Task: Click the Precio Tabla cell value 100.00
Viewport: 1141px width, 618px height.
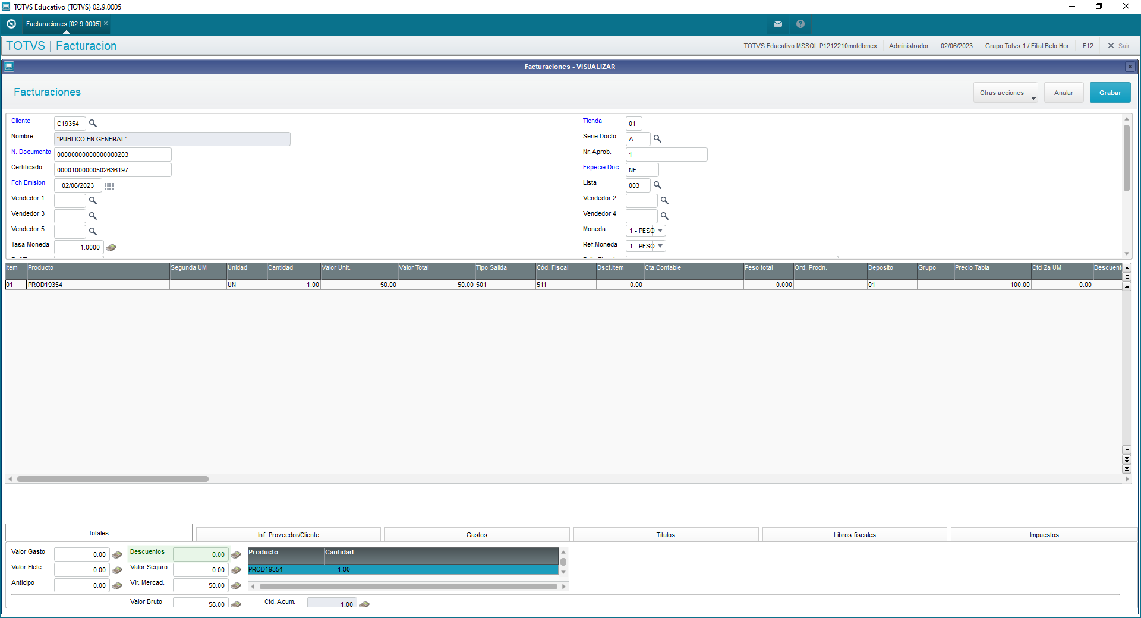Action: (992, 285)
